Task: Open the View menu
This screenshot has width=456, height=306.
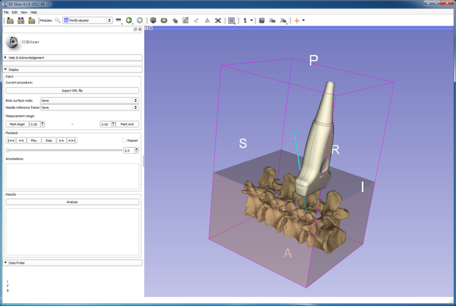Action: [x=23, y=12]
